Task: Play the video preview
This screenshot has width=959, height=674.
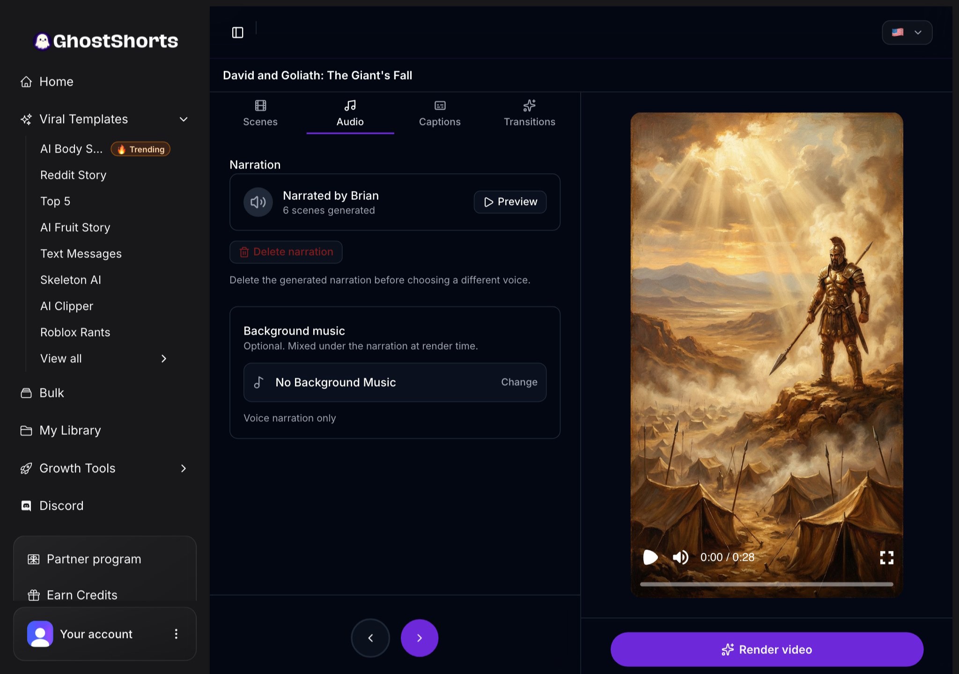Action: (650, 557)
